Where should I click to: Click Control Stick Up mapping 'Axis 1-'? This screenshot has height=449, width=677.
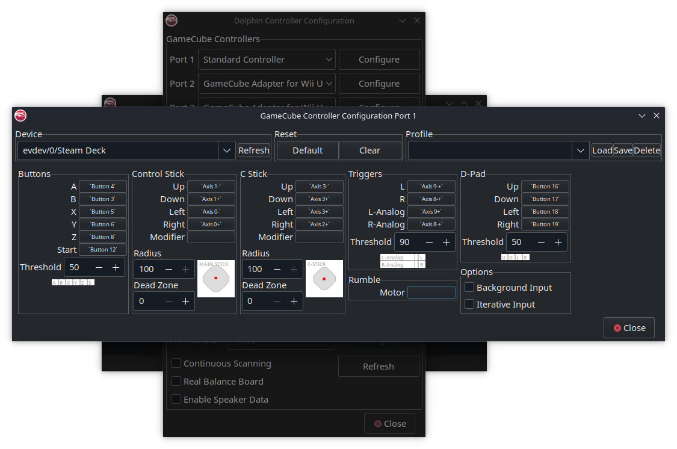pos(211,186)
